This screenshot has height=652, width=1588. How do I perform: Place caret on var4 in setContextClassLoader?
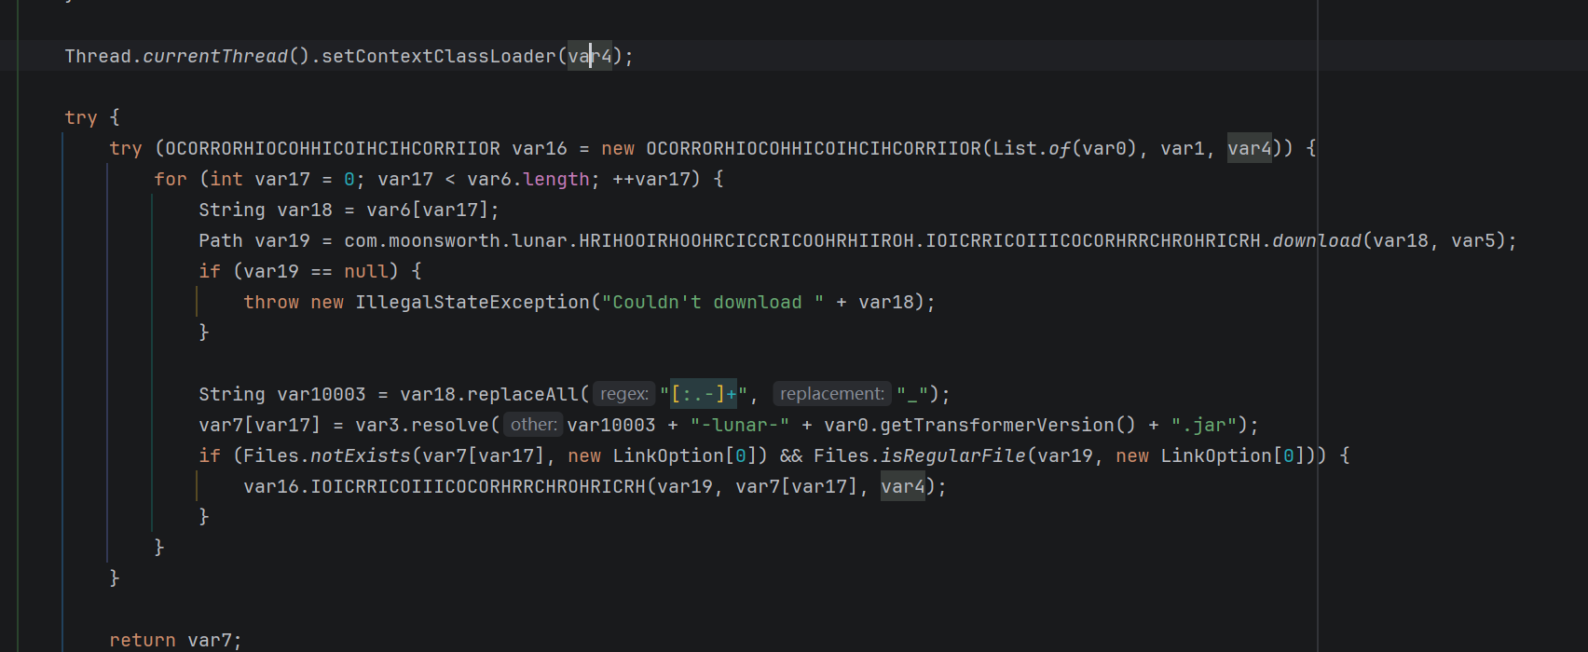(x=590, y=57)
